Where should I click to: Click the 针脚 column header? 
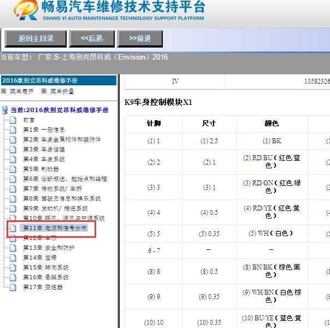coord(154,124)
